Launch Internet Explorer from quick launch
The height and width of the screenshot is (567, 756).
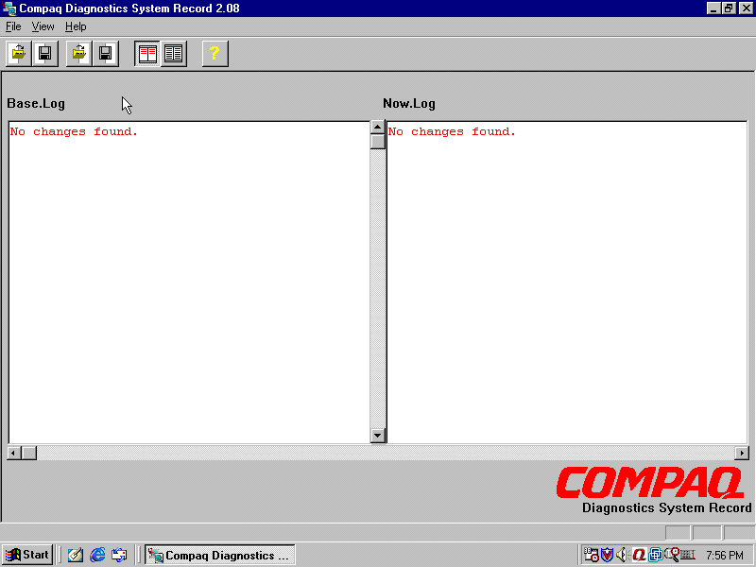point(97,555)
